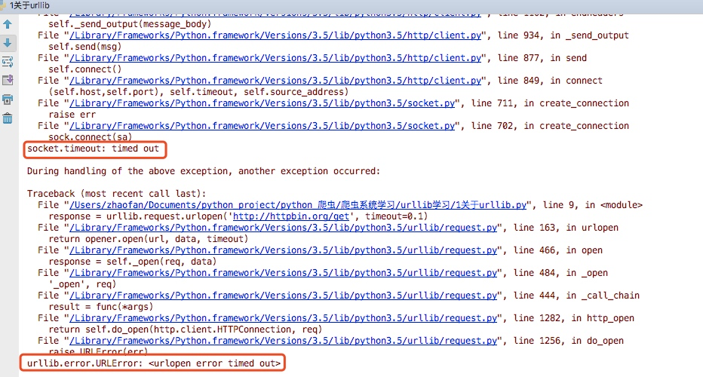Screen dimensions: 703x377
Task: Click the 'socket.timeout: timed out' error line
Action: (x=94, y=149)
